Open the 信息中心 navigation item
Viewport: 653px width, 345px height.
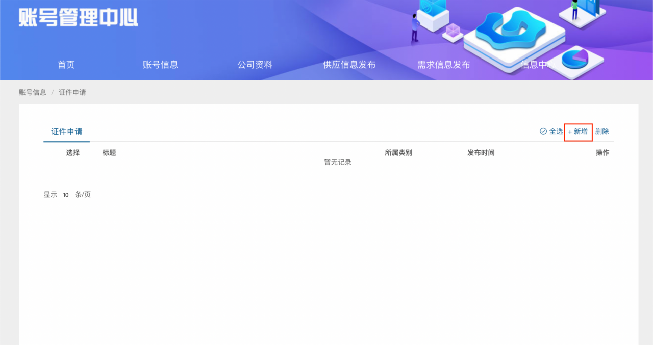coord(536,65)
